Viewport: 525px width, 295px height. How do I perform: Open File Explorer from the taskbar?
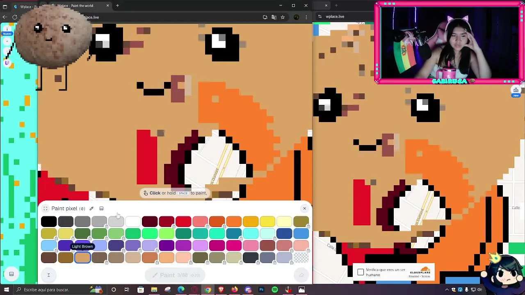tap(154, 290)
